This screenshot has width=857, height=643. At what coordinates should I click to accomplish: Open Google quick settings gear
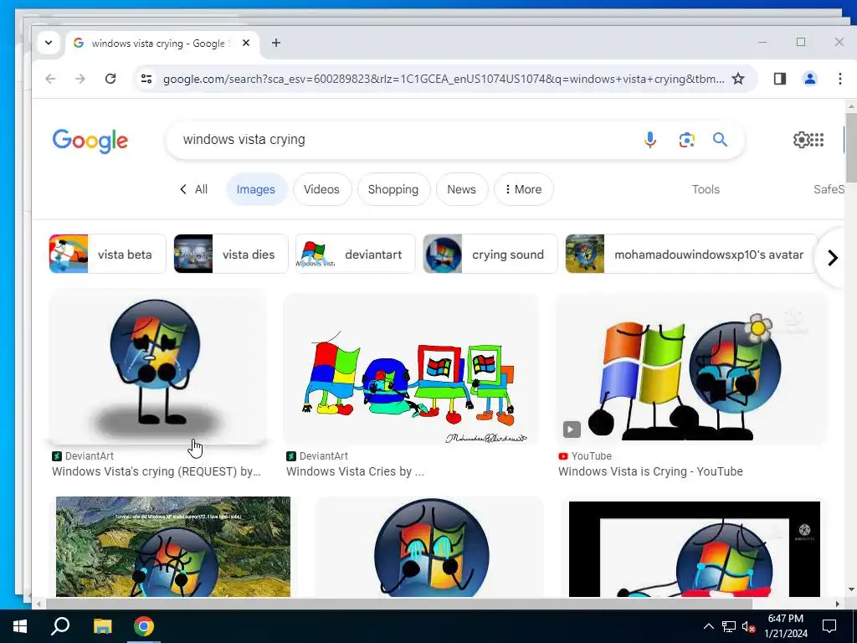click(x=801, y=140)
